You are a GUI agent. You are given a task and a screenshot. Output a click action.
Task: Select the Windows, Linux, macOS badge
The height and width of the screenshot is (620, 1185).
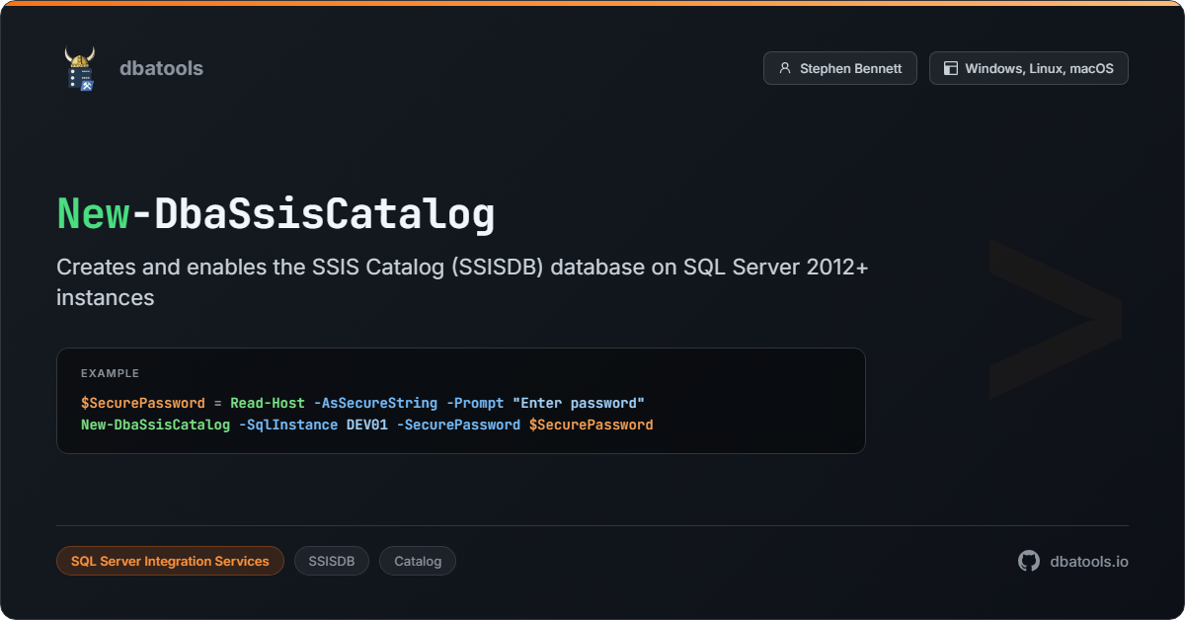[1029, 68]
